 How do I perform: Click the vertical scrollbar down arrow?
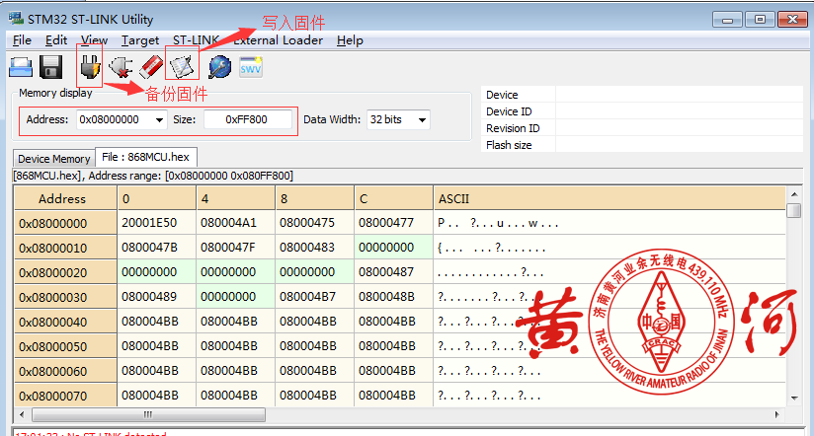[x=794, y=399]
